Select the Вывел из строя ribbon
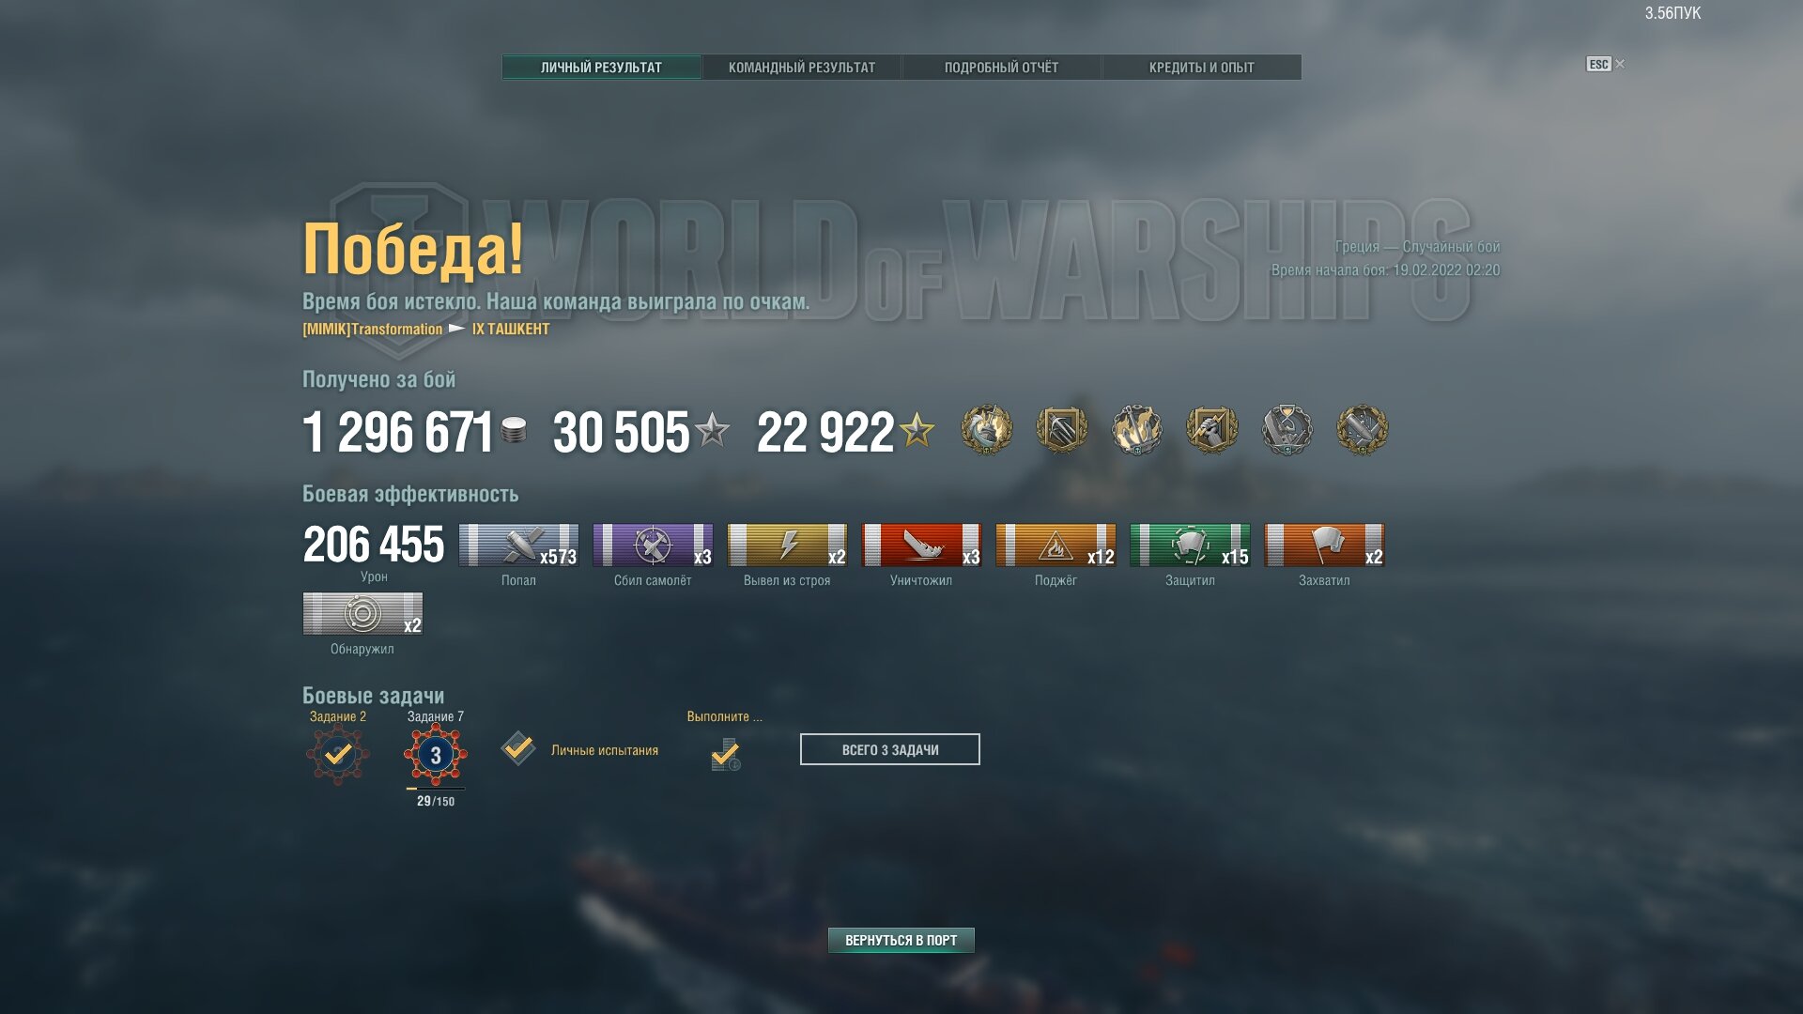 787,545
